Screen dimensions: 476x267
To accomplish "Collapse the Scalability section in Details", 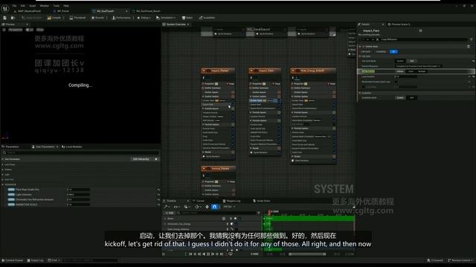I will coord(360,93).
